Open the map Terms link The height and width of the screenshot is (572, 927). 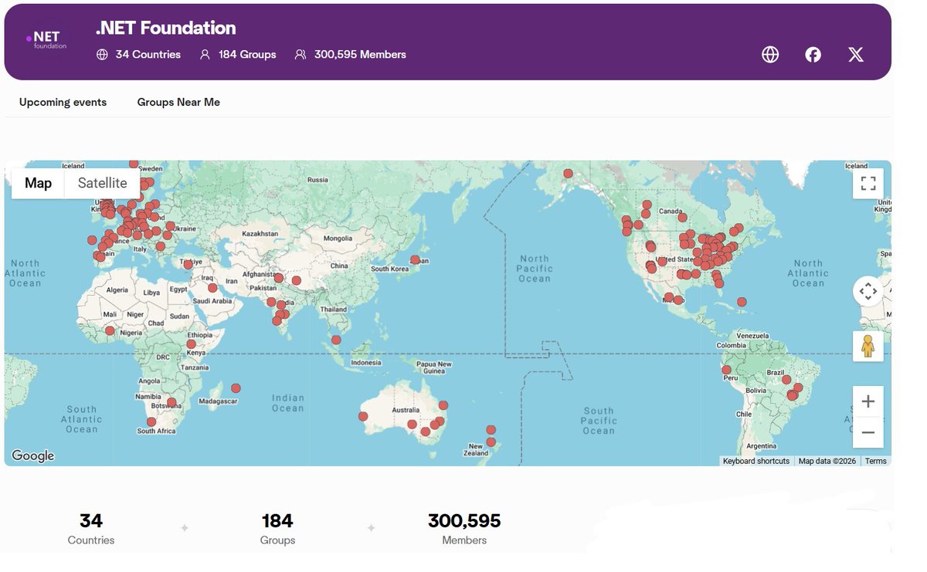(875, 461)
